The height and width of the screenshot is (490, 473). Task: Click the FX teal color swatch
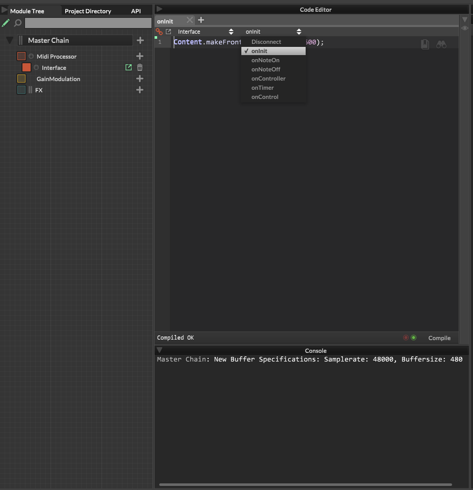coord(21,90)
